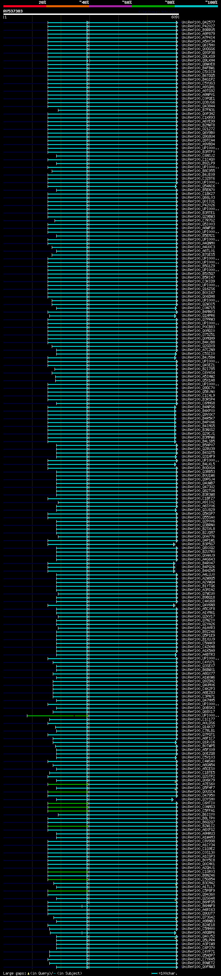Open hit UniRef100_Q9LKH4
The image size is (221, 976).
(198, 61)
